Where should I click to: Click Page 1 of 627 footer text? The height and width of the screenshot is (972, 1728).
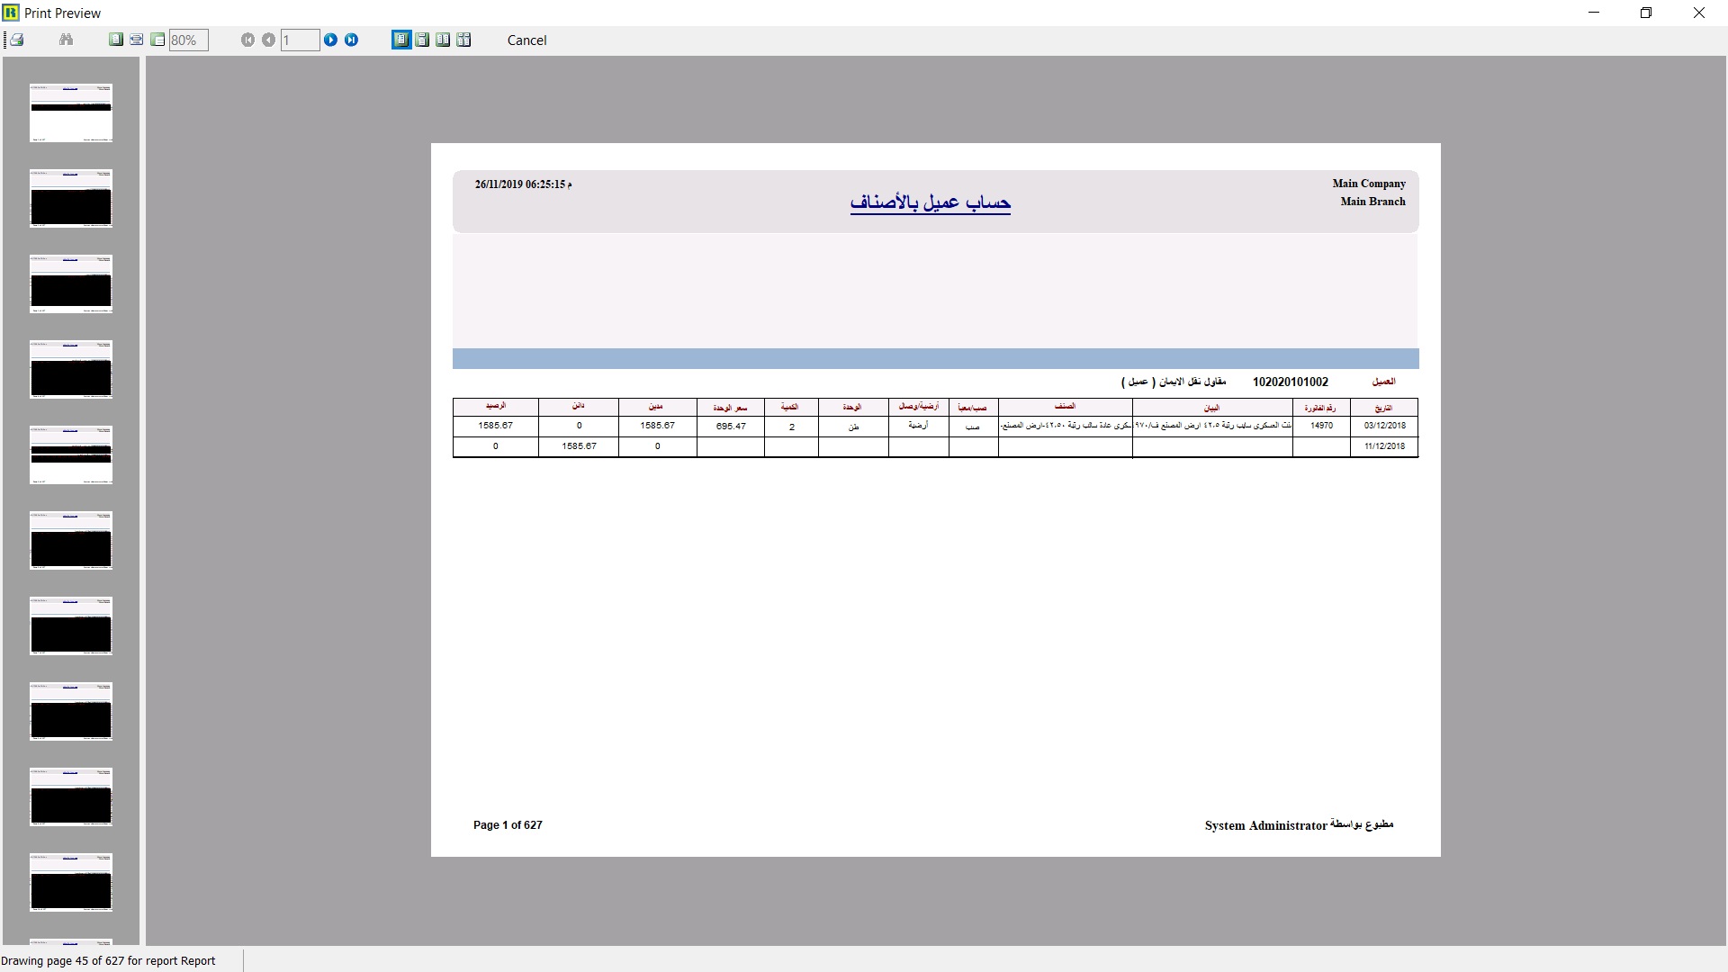[x=508, y=825]
